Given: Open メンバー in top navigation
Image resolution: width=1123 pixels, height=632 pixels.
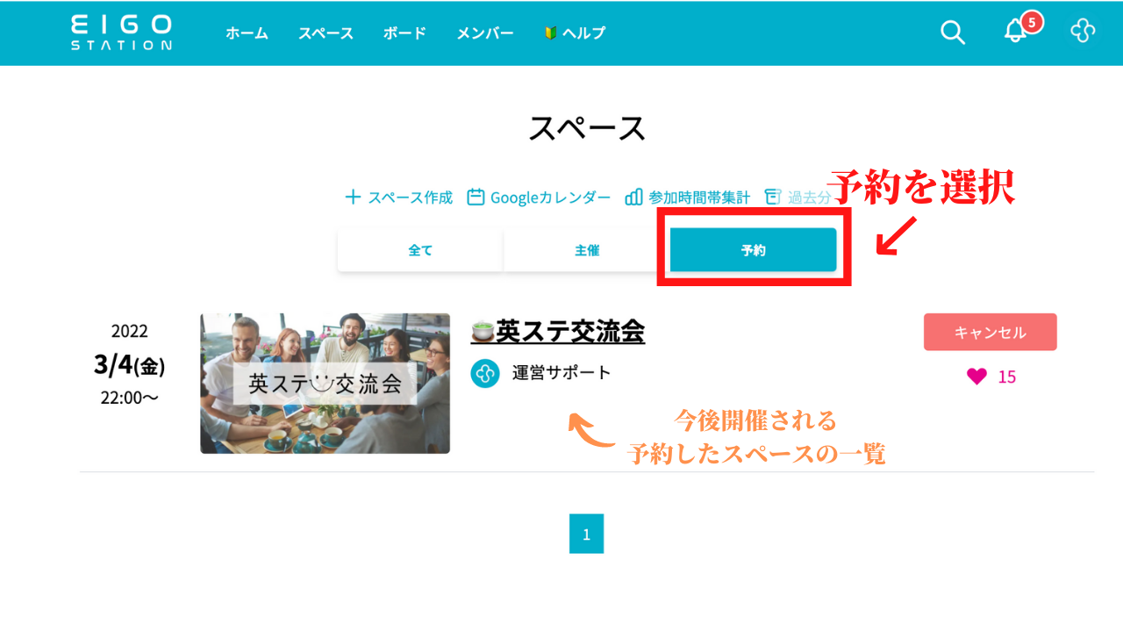Looking at the screenshot, I should (x=484, y=33).
